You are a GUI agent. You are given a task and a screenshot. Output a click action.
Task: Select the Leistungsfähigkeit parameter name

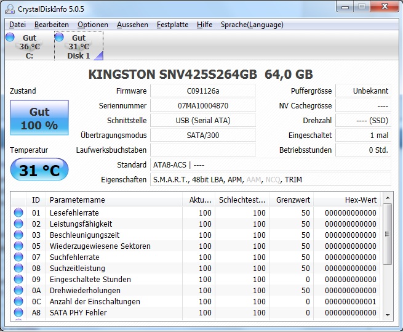click(x=81, y=224)
